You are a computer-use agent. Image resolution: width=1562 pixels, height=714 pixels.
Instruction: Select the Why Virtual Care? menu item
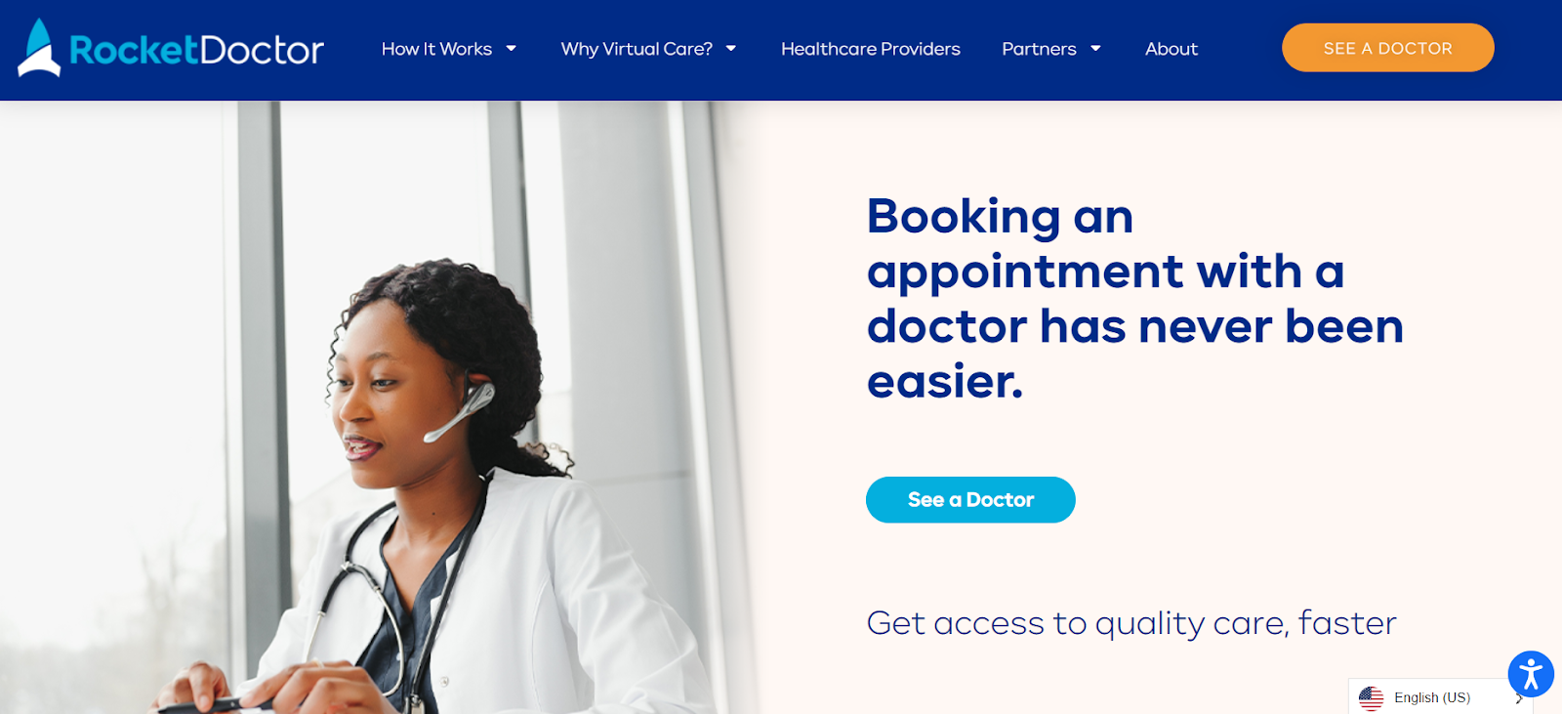(637, 49)
